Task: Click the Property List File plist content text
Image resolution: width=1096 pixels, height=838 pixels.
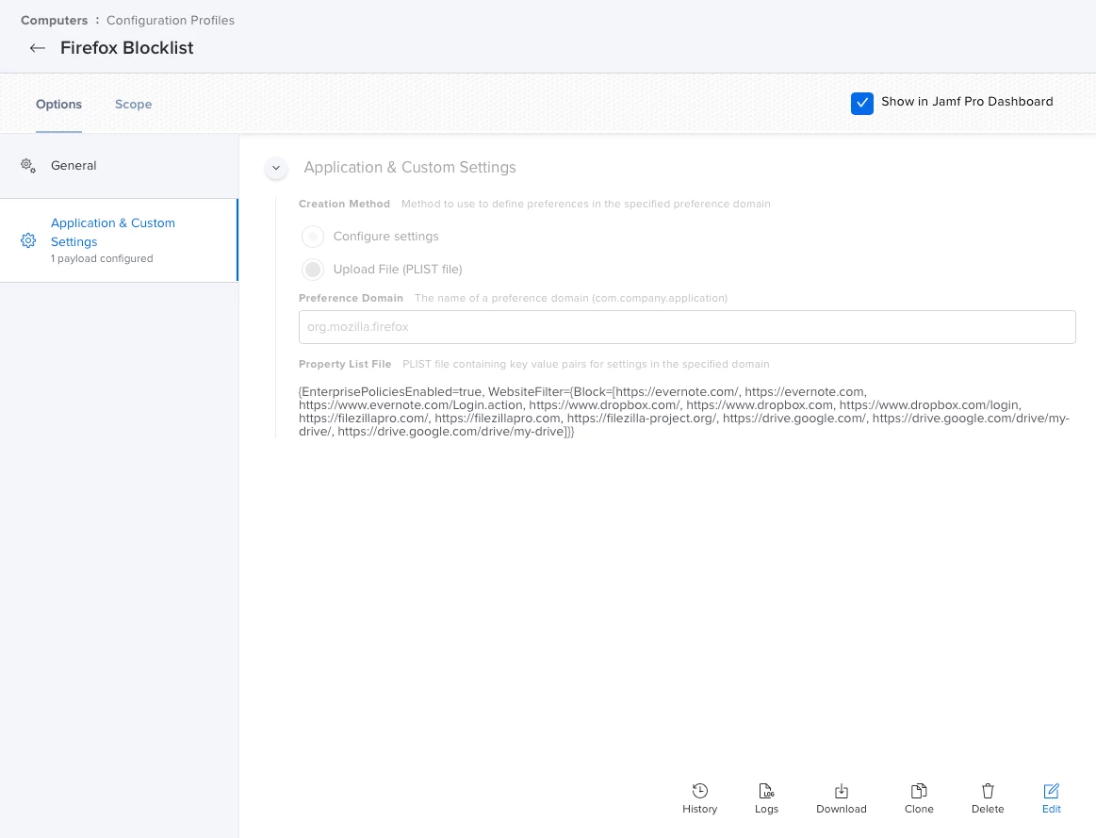Action: pyautogui.click(x=683, y=412)
